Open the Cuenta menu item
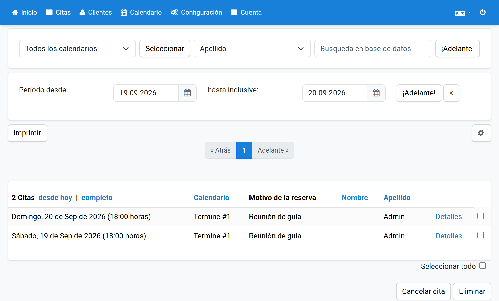 coord(246,12)
